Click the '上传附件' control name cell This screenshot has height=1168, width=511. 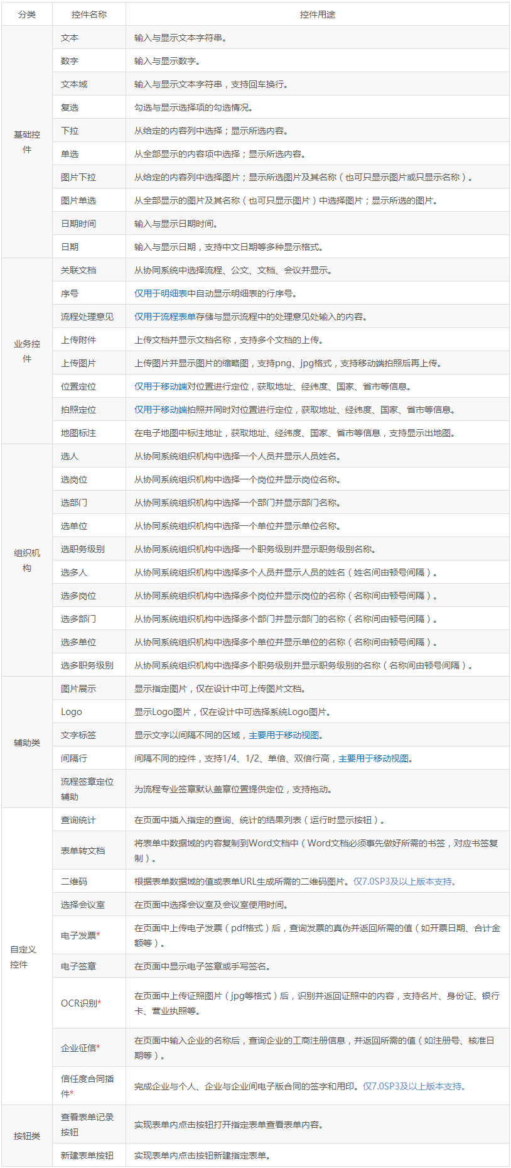tap(89, 340)
